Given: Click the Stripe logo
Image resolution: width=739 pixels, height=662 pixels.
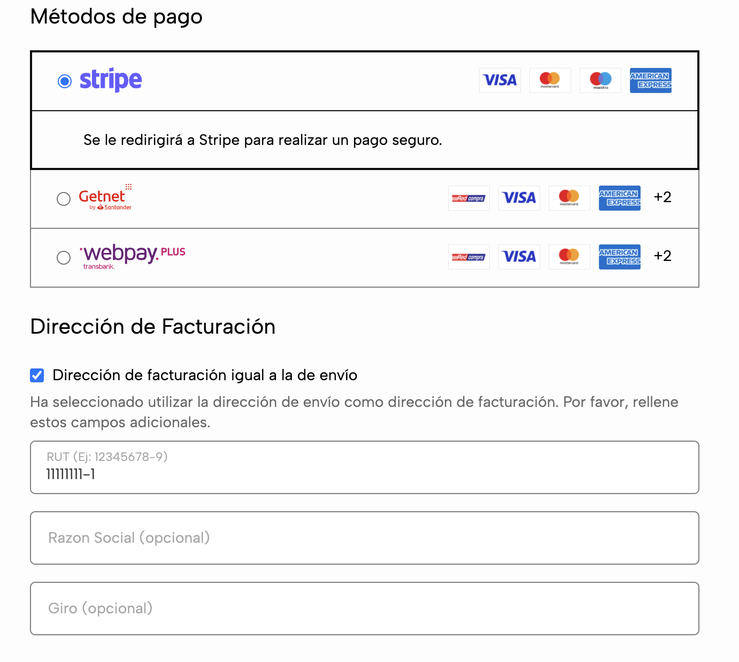Looking at the screenshot, I should tap(111, 80).
